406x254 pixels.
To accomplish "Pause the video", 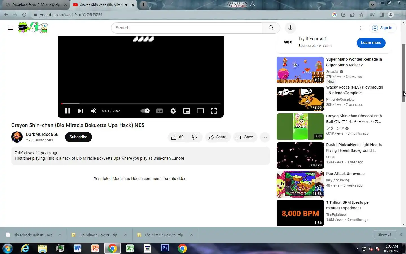I will [67, 111].
